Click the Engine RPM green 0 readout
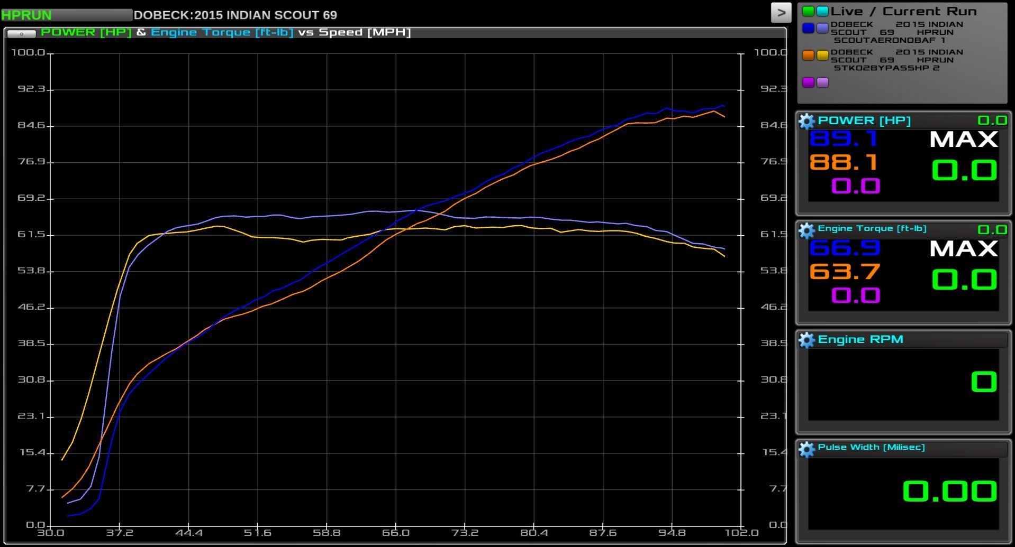Image resolution: width=1015 pixels, height=547 pixels. [x=984, y=382]
